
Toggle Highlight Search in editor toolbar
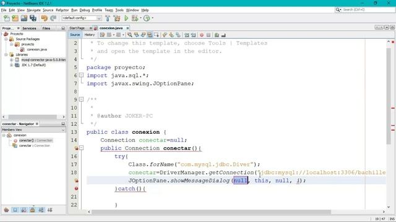pyautogui.click(x=150, y=35)
